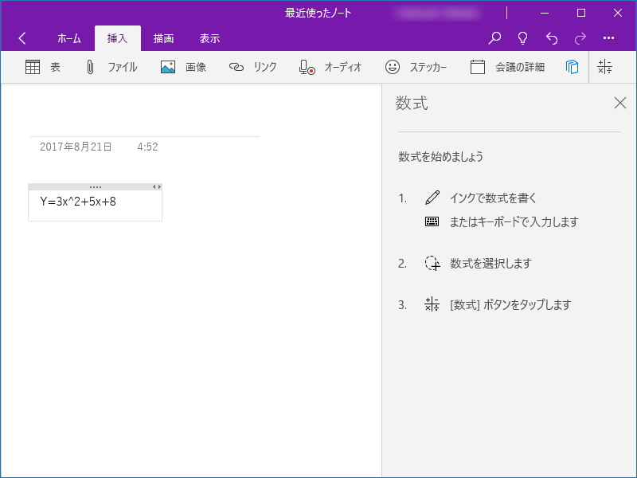This screenshot has height=478, width=637.
Task: Undo the last action
Action: click(x=550, y=37)
